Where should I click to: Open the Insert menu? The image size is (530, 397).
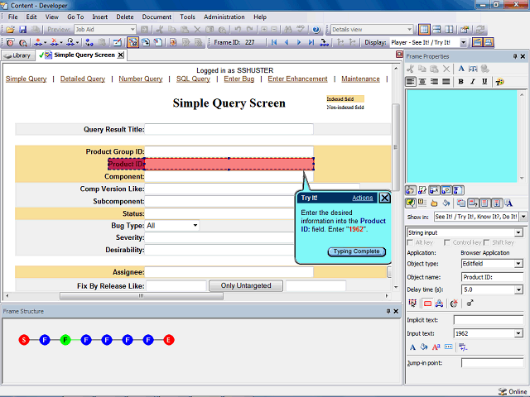(100, 17)
